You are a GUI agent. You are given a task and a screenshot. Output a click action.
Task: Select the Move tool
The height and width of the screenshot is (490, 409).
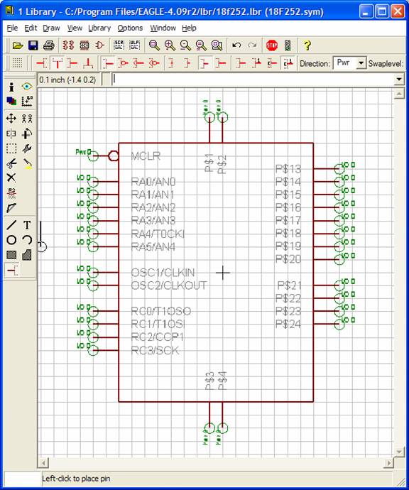click(x=11, y=119)
